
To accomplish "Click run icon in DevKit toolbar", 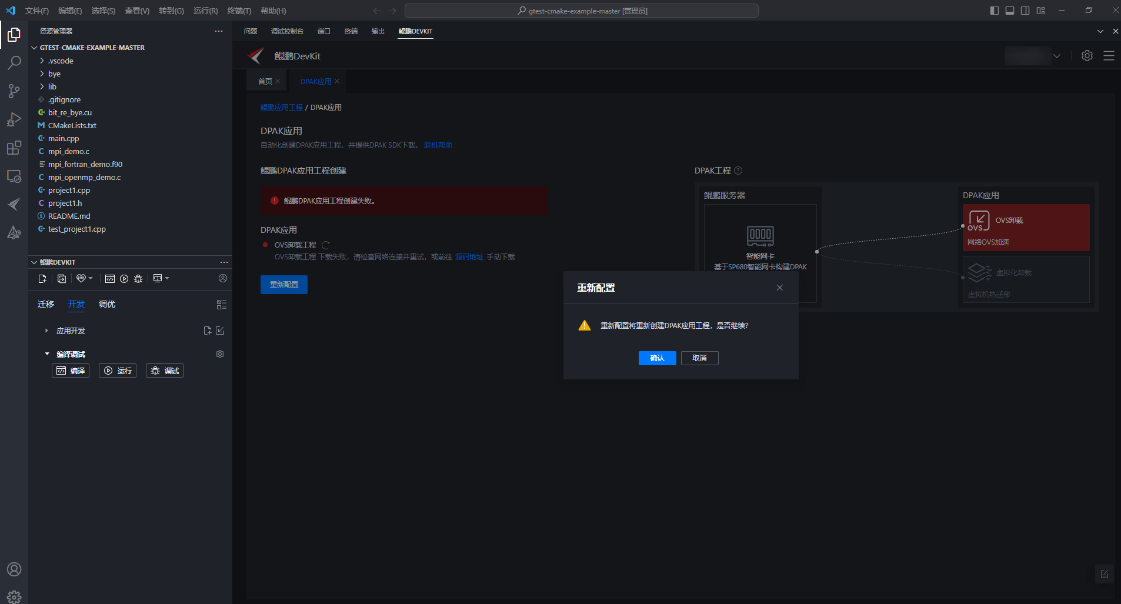I will [x=124, y=279].
